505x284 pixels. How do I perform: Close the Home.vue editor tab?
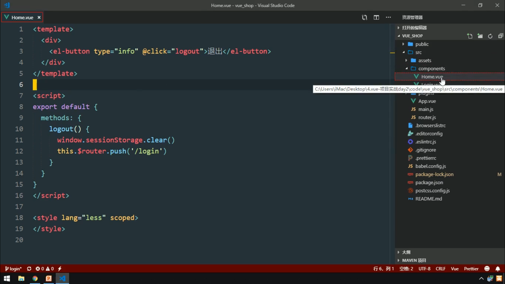pos(39,17)
